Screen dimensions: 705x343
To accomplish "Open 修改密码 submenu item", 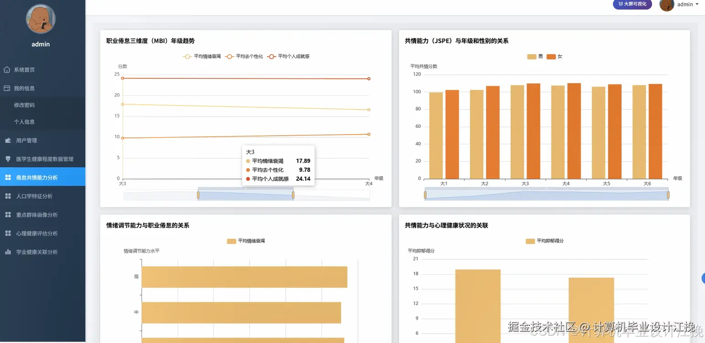I will click(x=42, y=105).
